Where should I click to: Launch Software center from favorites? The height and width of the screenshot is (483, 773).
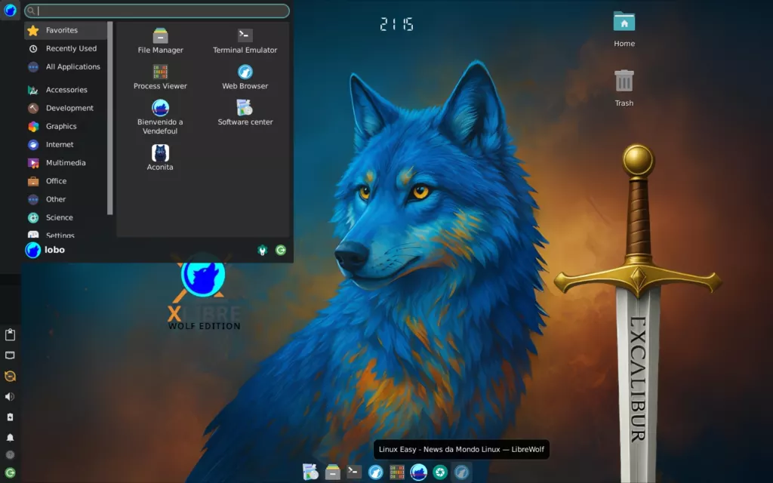click(x=245, y=112)
